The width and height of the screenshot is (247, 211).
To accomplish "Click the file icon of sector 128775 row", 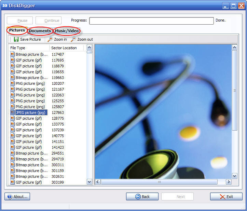I will pyautogui.click(x=12, y=118).
